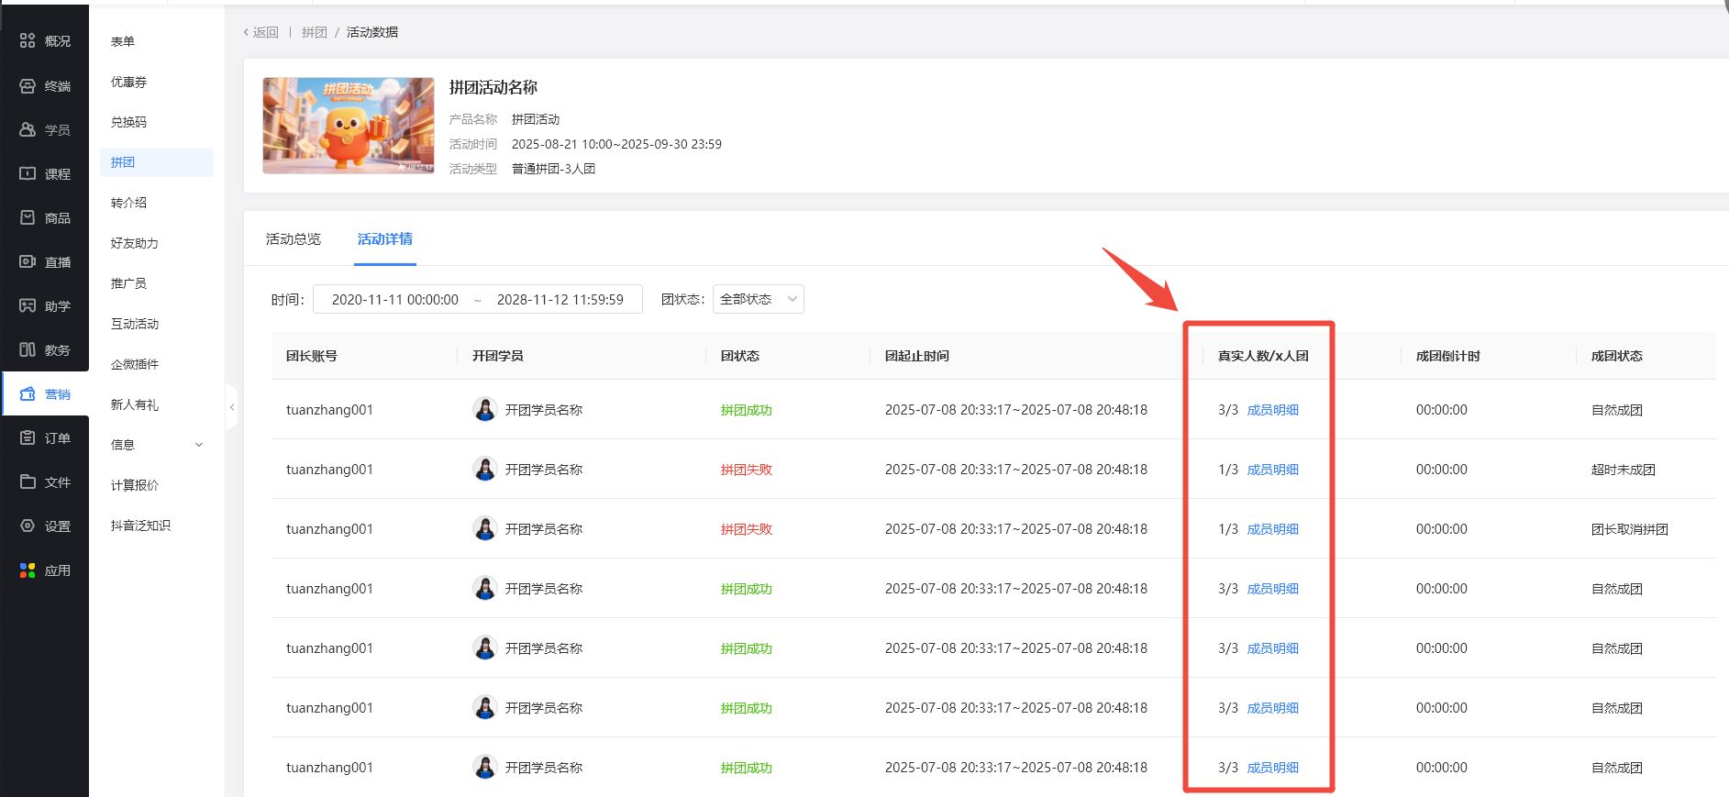Open the 概况 overview icon in sidebar

click(x=28, y=41)
